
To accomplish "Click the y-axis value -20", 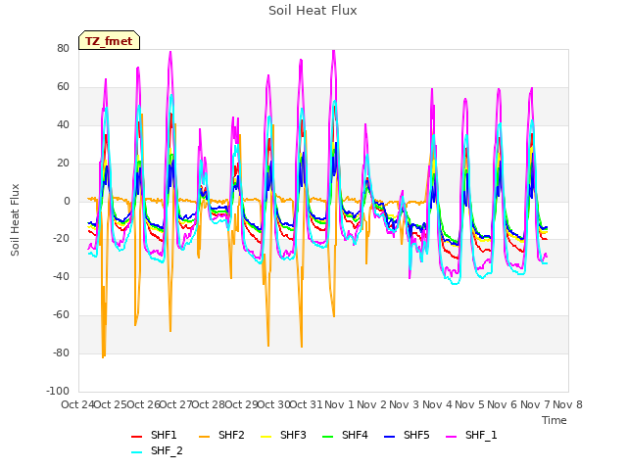I will (x=61, y=239).
